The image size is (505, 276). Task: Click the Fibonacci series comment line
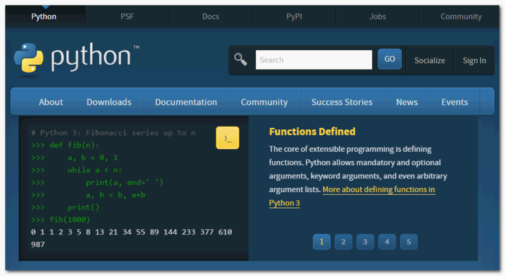114,133
